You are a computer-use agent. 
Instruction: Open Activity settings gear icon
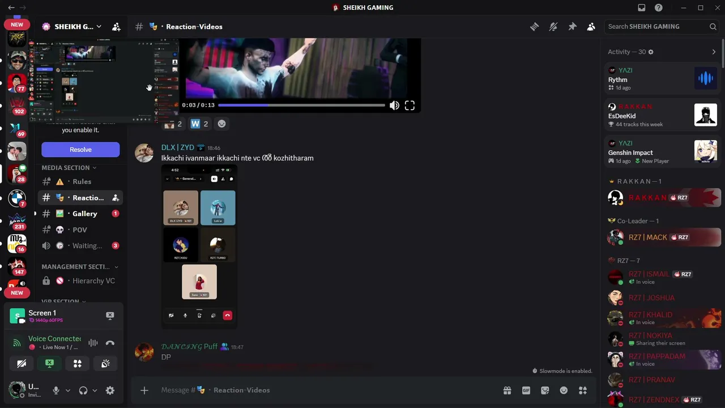(x=651, y=52)
